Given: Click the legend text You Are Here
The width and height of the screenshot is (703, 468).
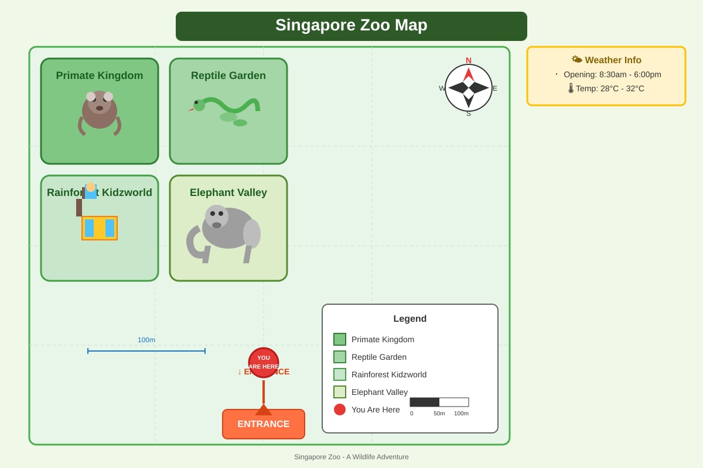Looking at the screenshot, I should point(376,409).
